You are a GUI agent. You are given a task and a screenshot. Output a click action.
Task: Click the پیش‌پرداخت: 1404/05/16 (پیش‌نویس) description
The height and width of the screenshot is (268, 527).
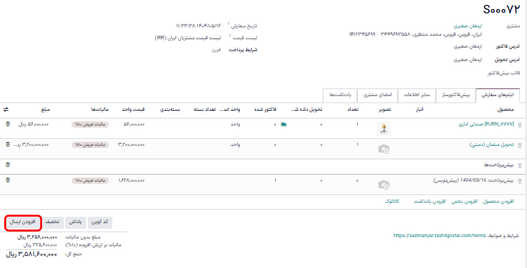474,181
